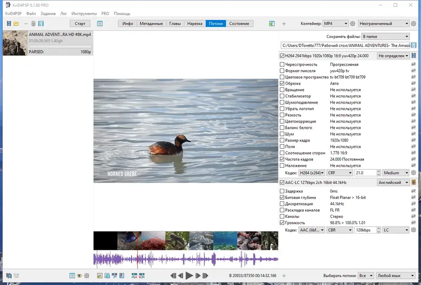This screenshot has height=285, width=421.
Task: Click the open folder icon in toolbar
Action: [16, 24]
